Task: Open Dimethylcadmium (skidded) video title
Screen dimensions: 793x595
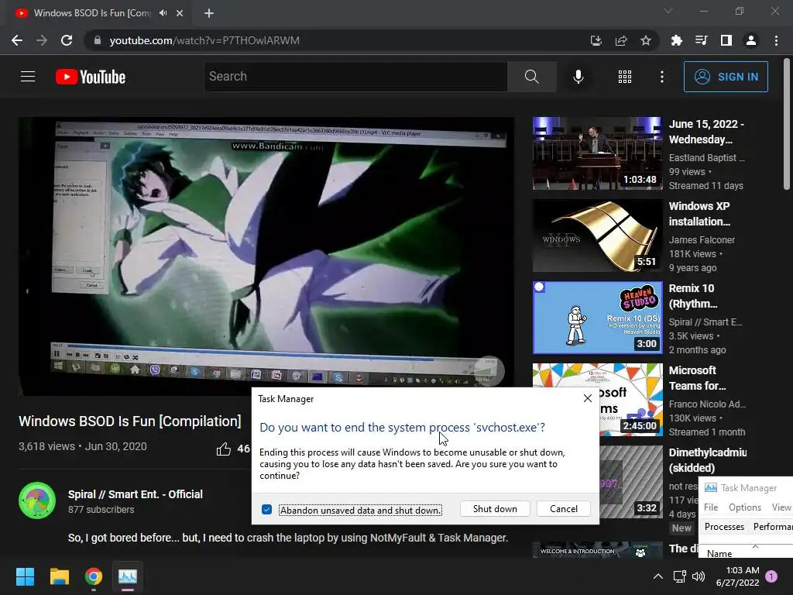Action: tap(708, 460)
